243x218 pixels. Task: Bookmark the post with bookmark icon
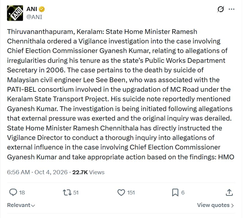pos(175,192)
